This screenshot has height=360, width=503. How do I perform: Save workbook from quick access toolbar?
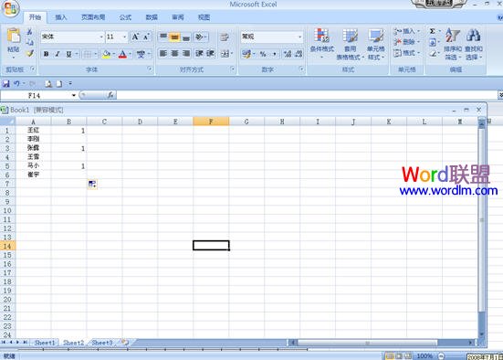[5, 84]
